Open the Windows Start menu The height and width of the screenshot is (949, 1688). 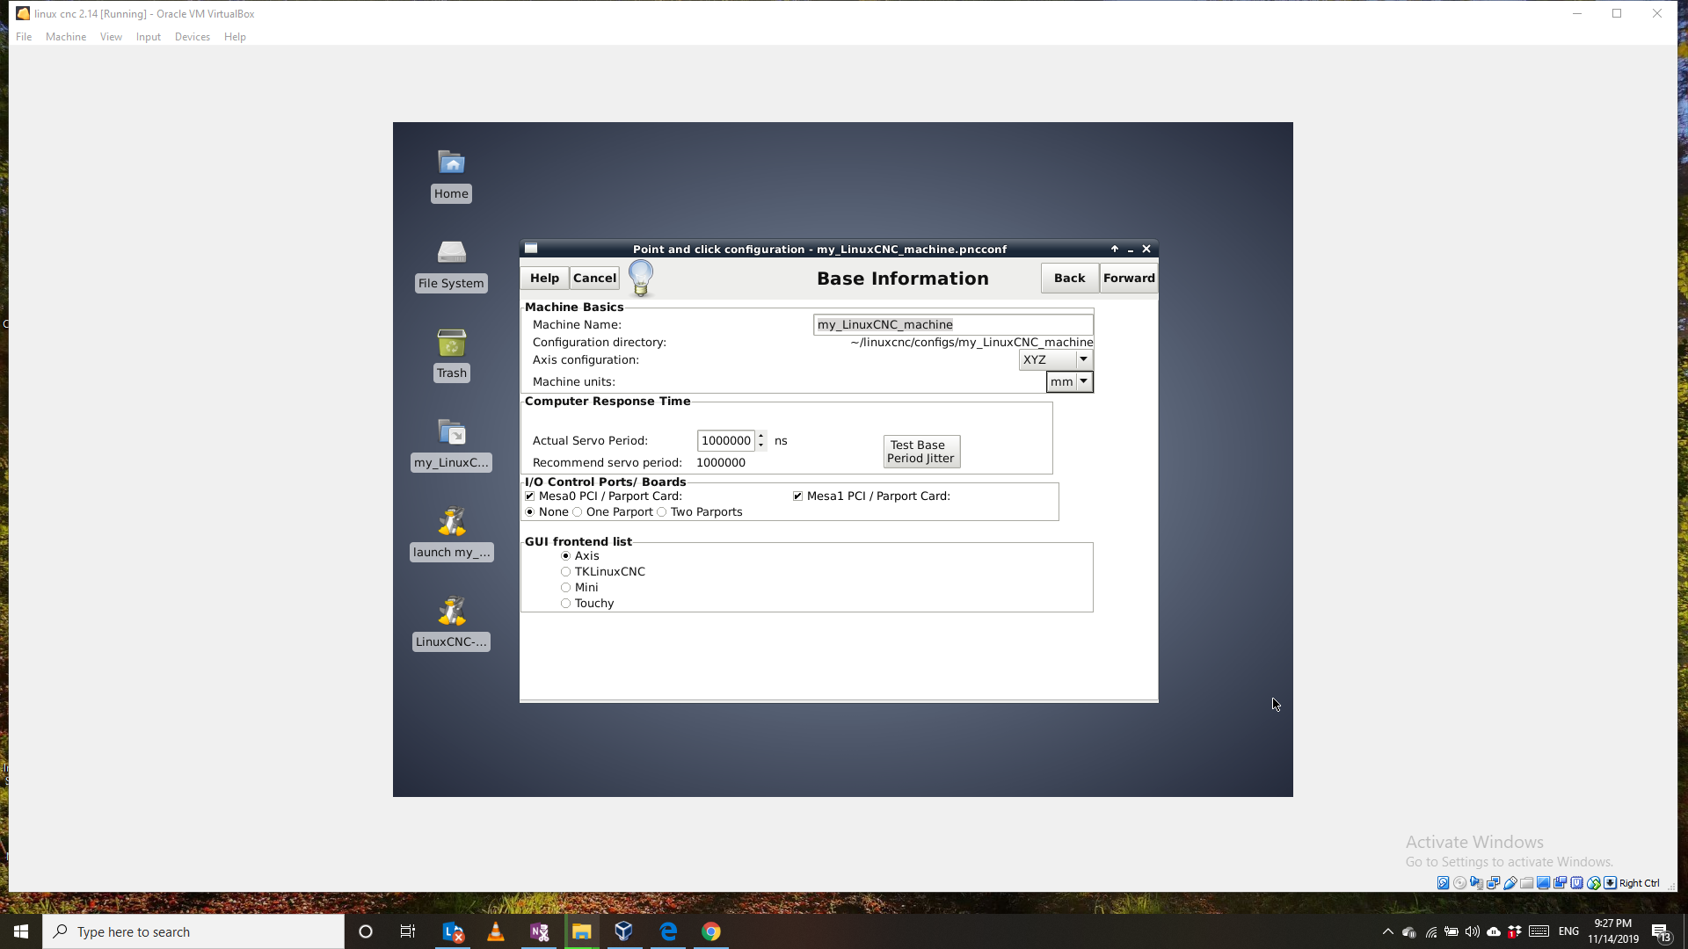click(21, 931)
